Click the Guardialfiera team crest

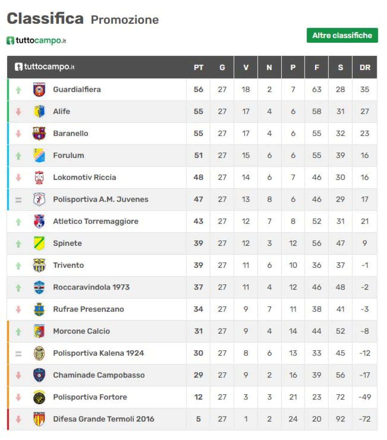point(39,90)
